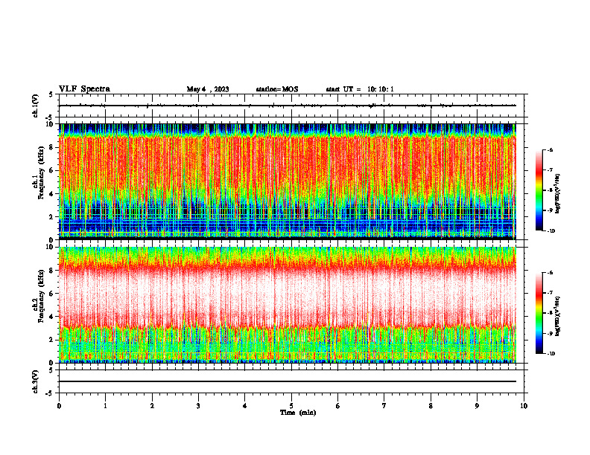Viewport: 590px width, 455px height.
Task: Click the ch.1 color scale bar
Action: pos(539,190)
